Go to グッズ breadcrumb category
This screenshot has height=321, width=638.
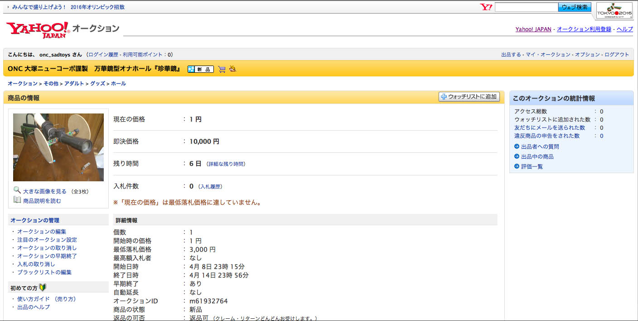point(97,84)
